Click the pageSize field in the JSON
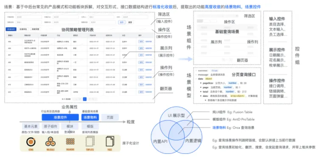Image resolution: width=326 pixels, height=159 pixels. (208, 83)
